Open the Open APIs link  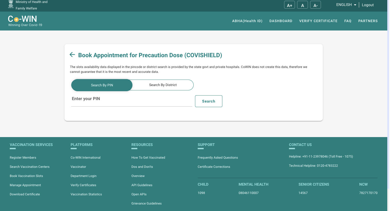[x=139, y=194]
